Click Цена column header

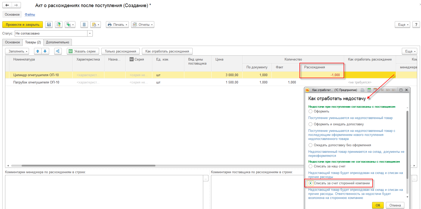[227, 63]
